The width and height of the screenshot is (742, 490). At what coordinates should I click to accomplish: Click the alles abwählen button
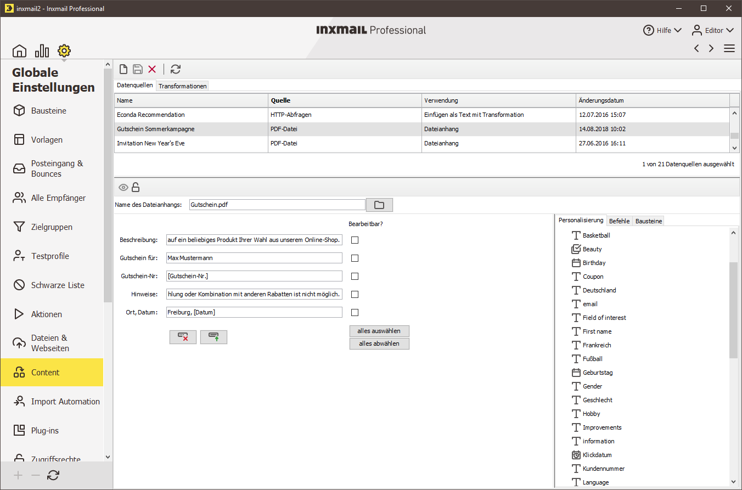coord(379,344)
